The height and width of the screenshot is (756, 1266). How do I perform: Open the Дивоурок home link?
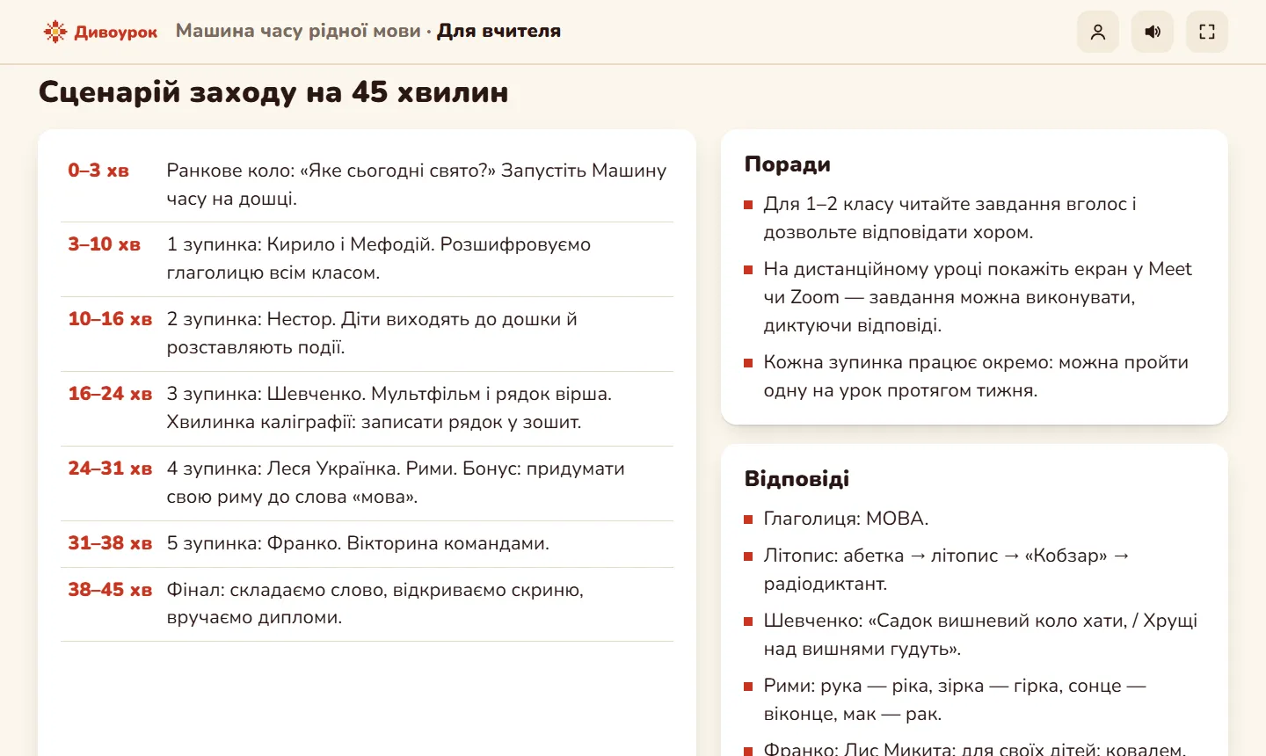(100, 32)
